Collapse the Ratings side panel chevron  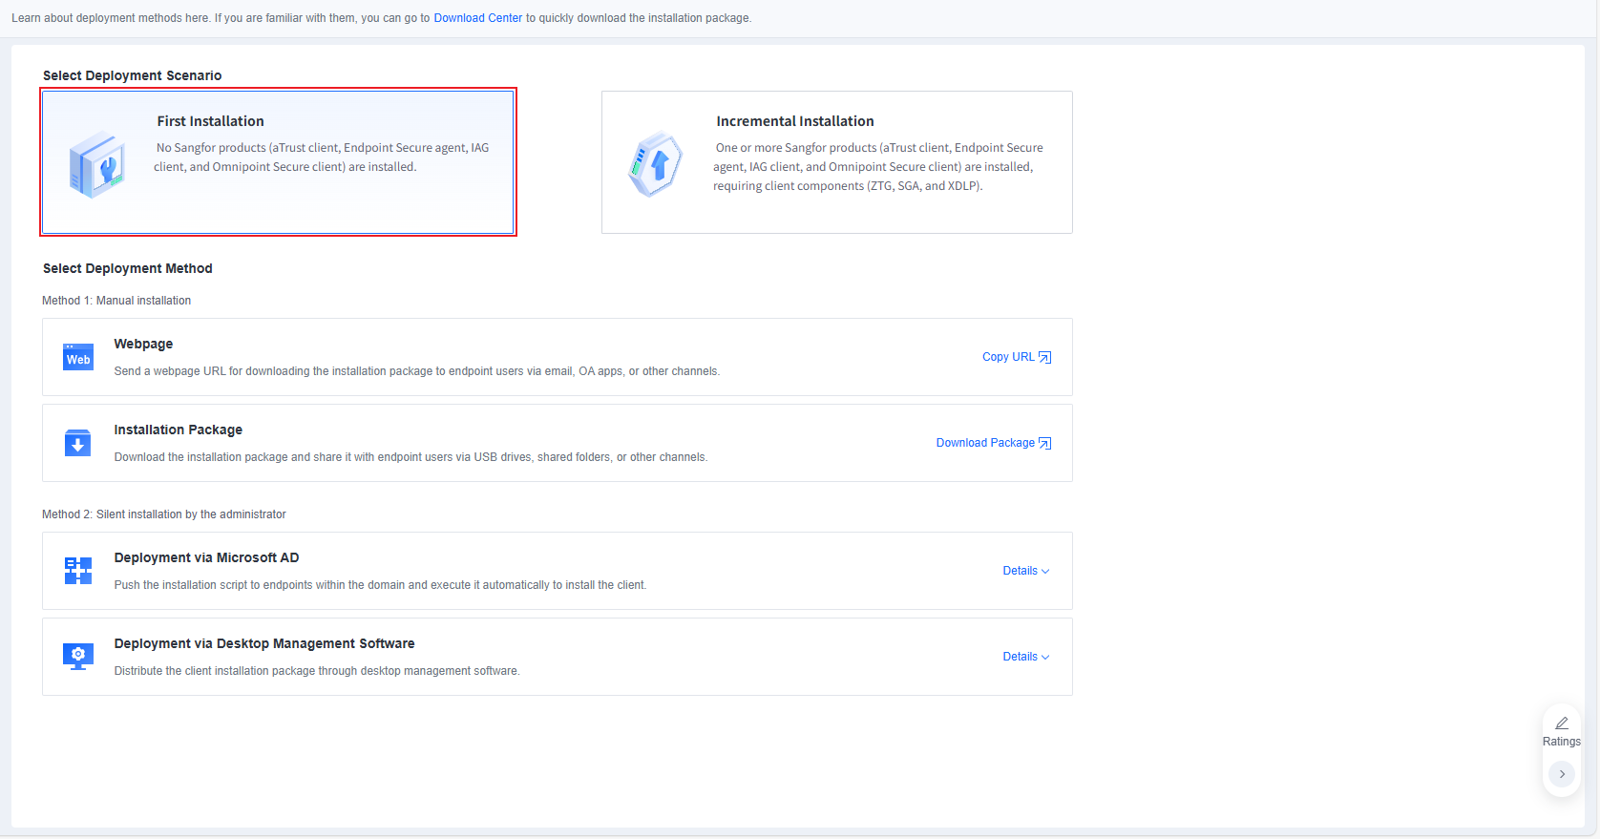tap(1562, 774)
